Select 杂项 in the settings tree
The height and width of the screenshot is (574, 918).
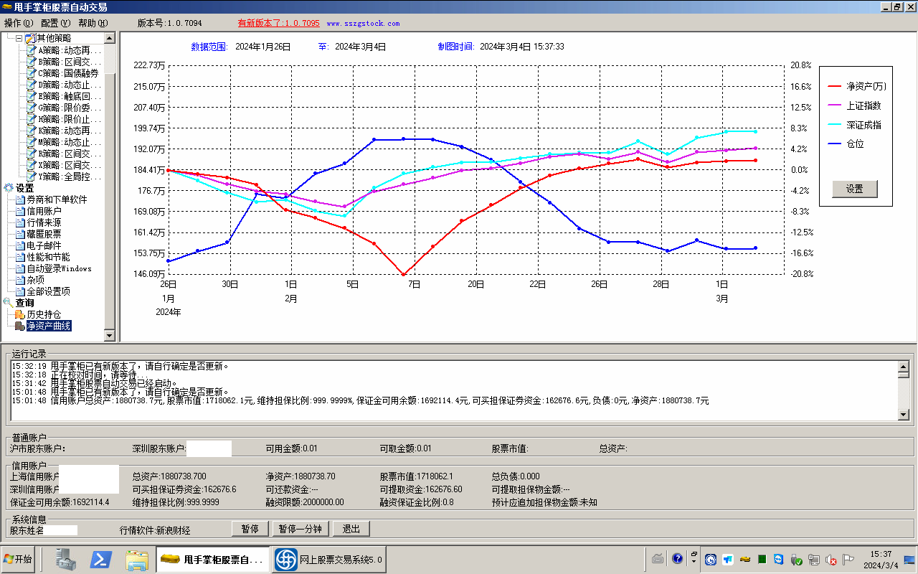pos(35,280)
